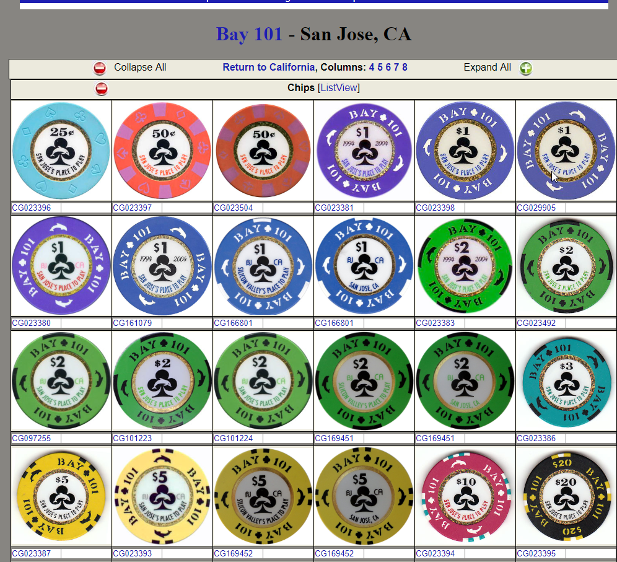Open the $2 chip image above CG101223
The height and width of the screenshot is (562, 617).
click(x=162, y=381)
